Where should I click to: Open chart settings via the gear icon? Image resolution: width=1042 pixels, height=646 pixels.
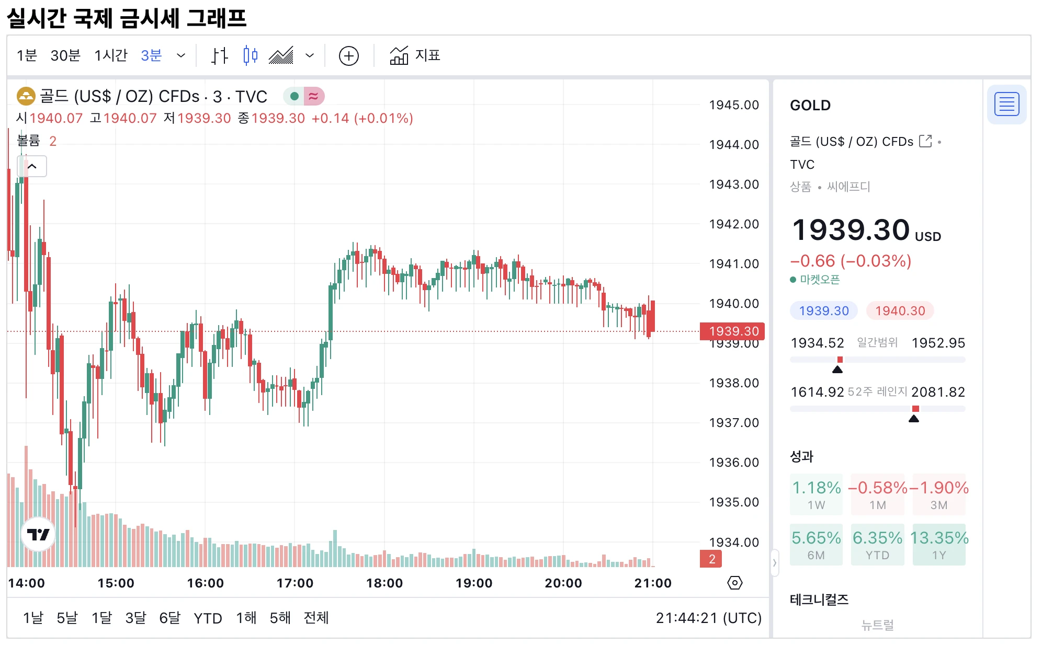pos(734,582)
